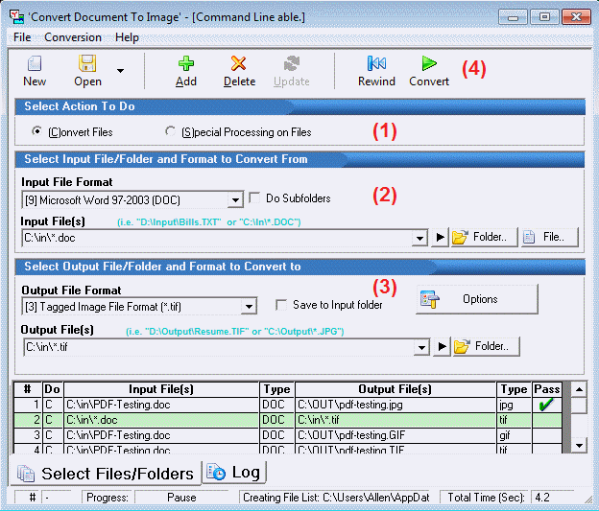Open the Output File Format dropdown
The width and height of the screenshot is (599, 511).
coord(249,307)
